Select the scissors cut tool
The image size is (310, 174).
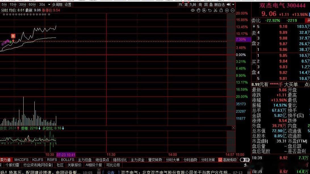click(215, 10)
